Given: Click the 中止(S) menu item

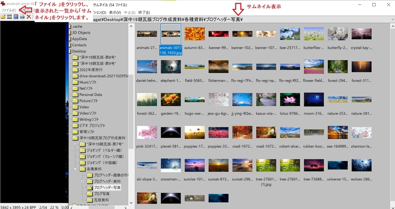Looking at the screenshot, I should (x=129, y=12).
